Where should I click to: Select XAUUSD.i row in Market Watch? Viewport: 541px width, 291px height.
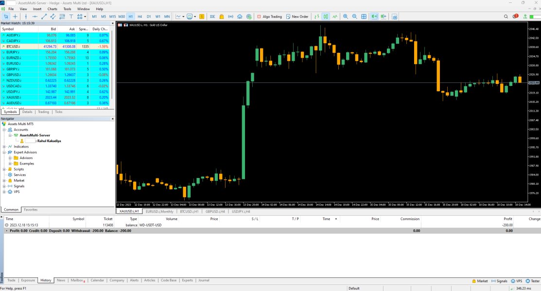pos(55,97)
